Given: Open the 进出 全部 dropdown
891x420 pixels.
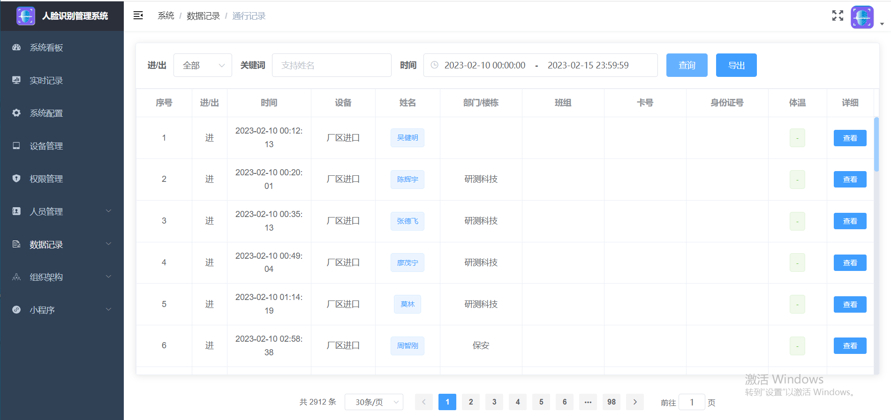Looking at the screenshot, I should 203,65.
